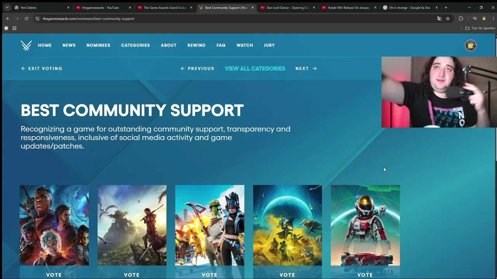Open the user profile avatar

coord(471,45)
